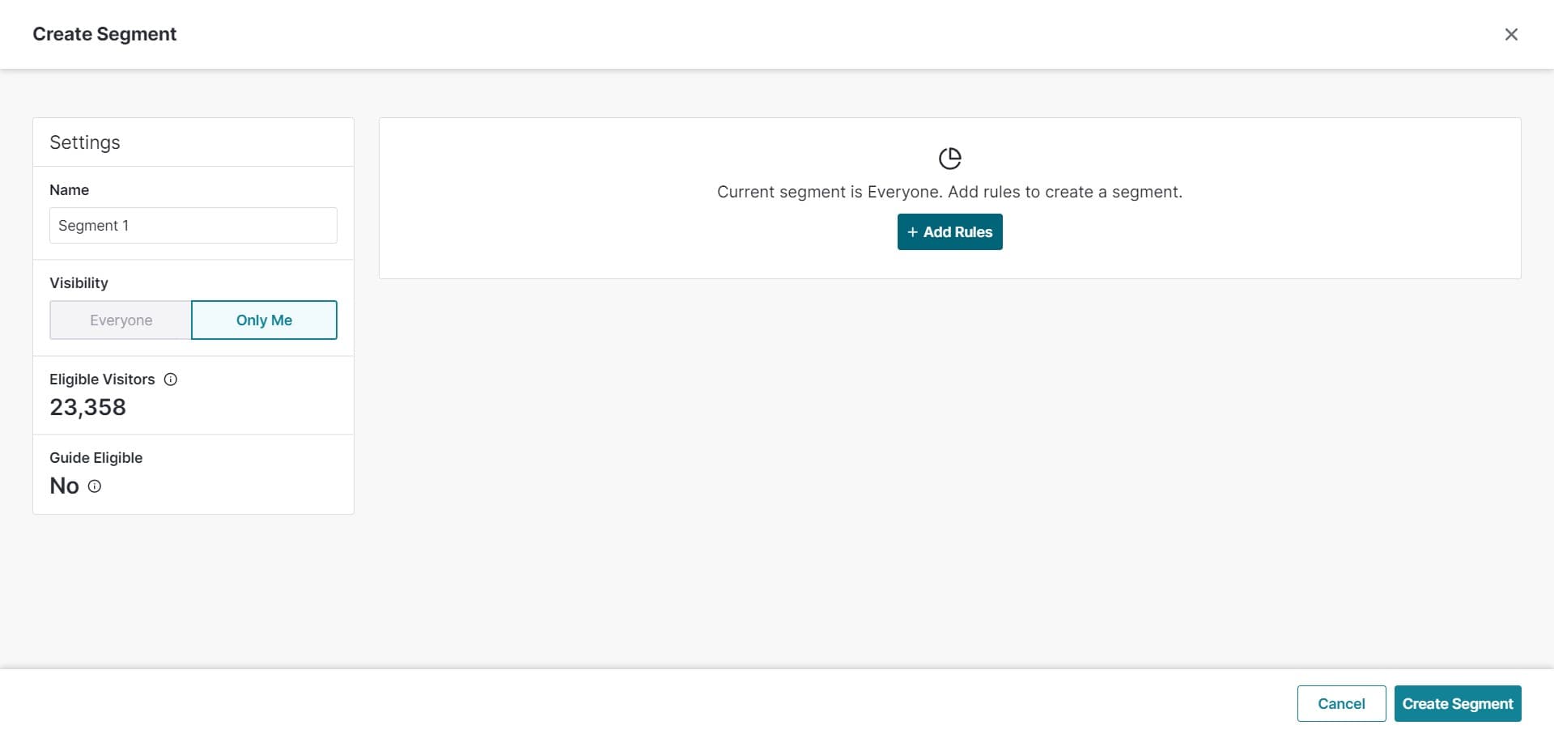This screenshot has height=738, width=1554.
Task: Click the Create Segment dialog title
Action: coord(104,34)
